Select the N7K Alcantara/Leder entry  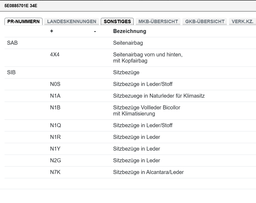coord(148,172)
